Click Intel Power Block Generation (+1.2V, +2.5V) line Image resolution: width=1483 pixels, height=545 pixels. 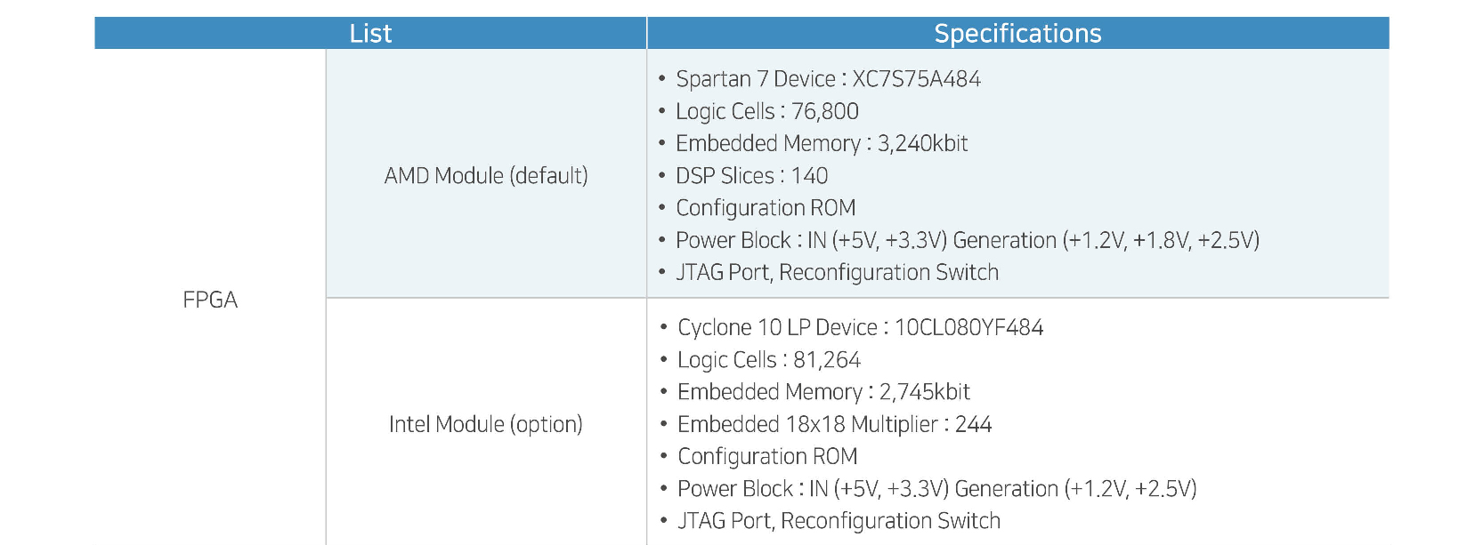pos(936,489)
